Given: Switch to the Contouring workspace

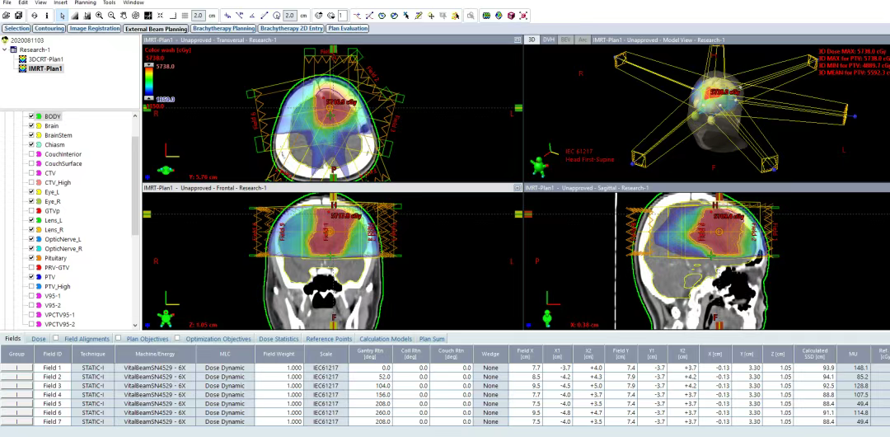Looking at the screenshot, I should click(49, 28).
